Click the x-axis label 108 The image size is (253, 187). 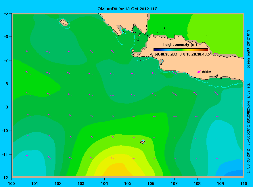click(x=197, y=184)
